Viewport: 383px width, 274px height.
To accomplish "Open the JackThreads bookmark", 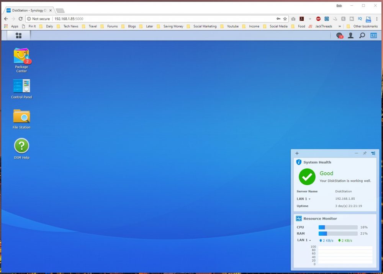I will (x=320, y=26).
